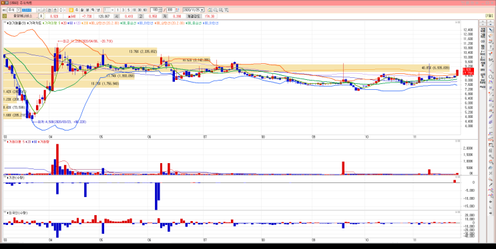Screen dimensions: 496x249
Task: Click the scroll-up arrow above indicator shortcuts column
Action: pos(483,21)
